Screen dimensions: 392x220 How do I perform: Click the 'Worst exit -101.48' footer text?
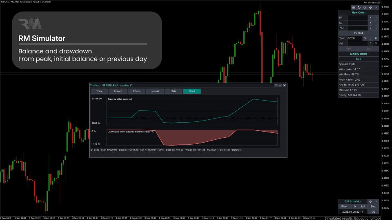pyautogui.click(x=195, y=150)
